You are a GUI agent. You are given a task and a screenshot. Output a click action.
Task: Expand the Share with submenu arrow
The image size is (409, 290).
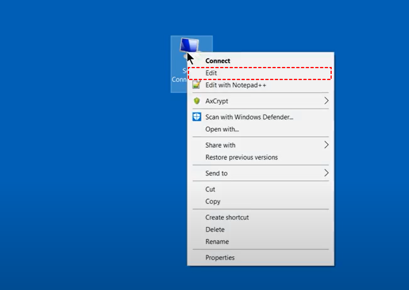pos(326,145)
